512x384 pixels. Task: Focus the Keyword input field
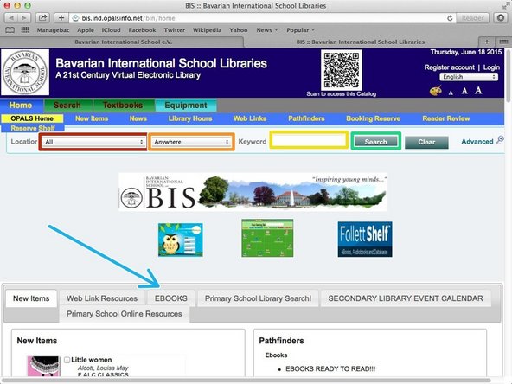pos(309,141)
